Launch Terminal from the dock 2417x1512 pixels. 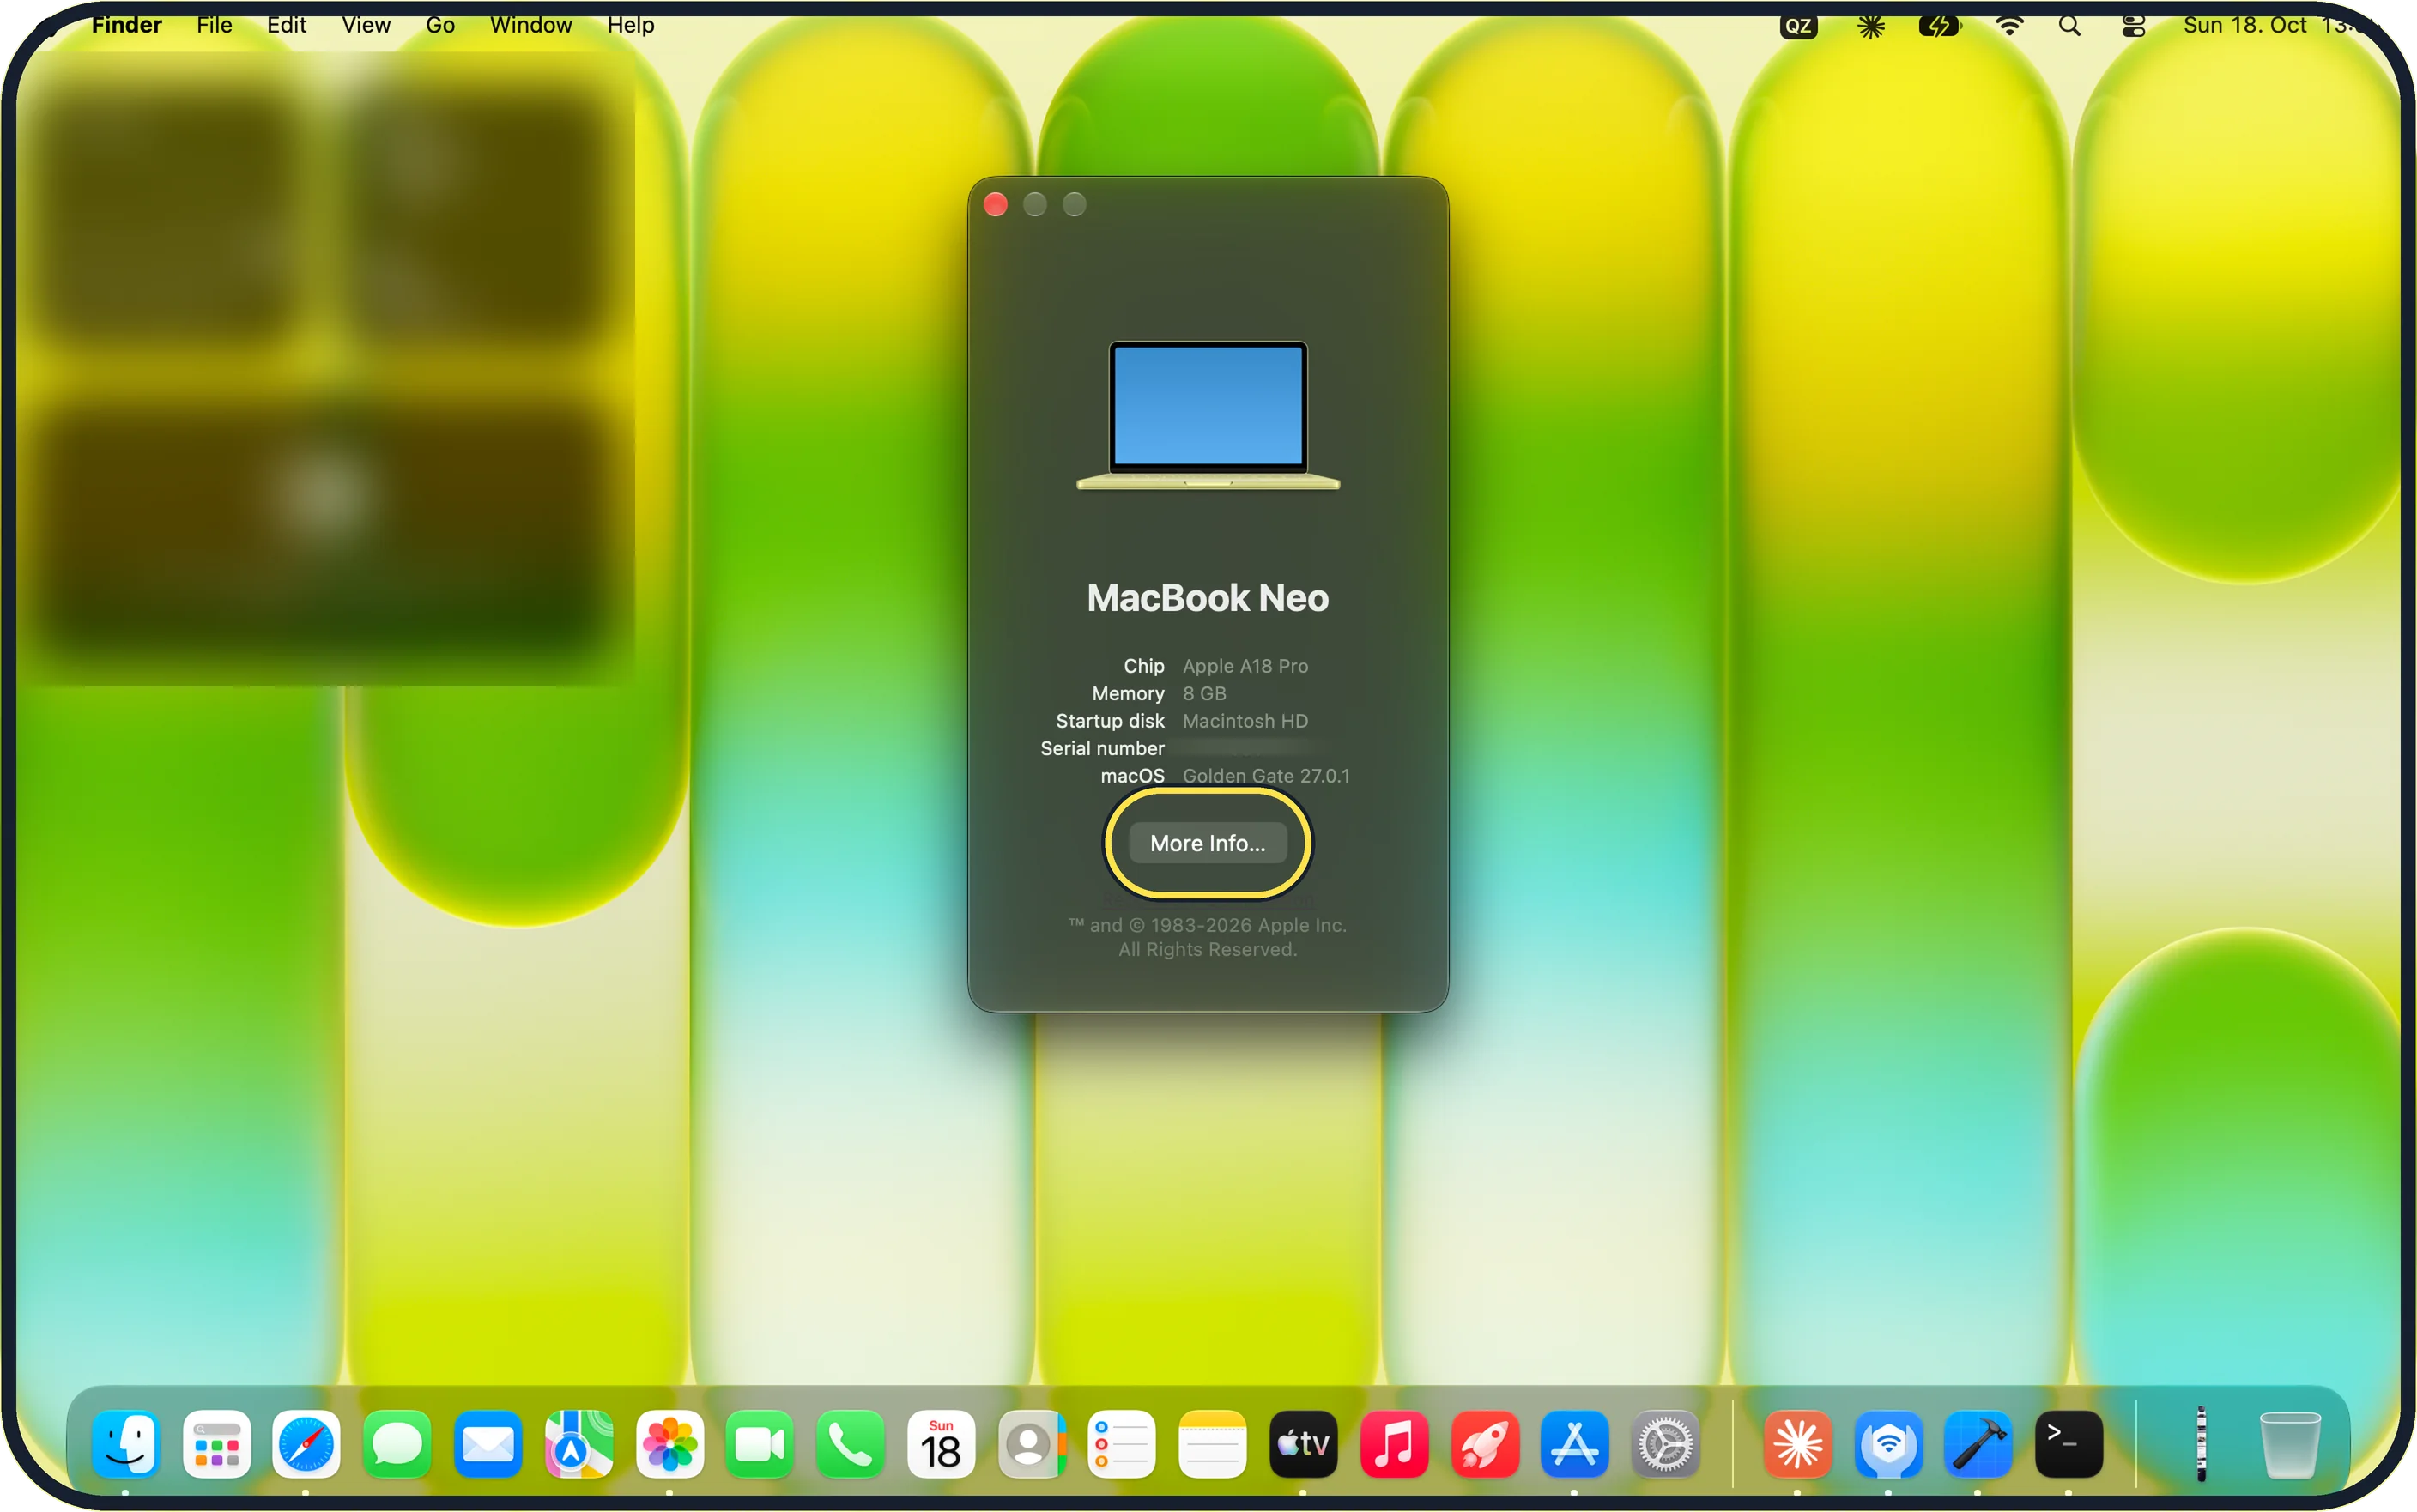2069,1444
